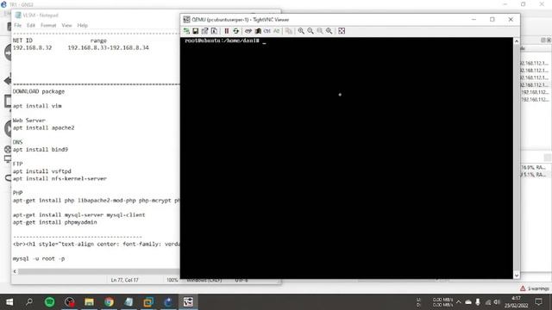The height and width of the screenshot is (310, 552).
Task: Click the TightVNC window title bar icon
Action: point(186,19)
